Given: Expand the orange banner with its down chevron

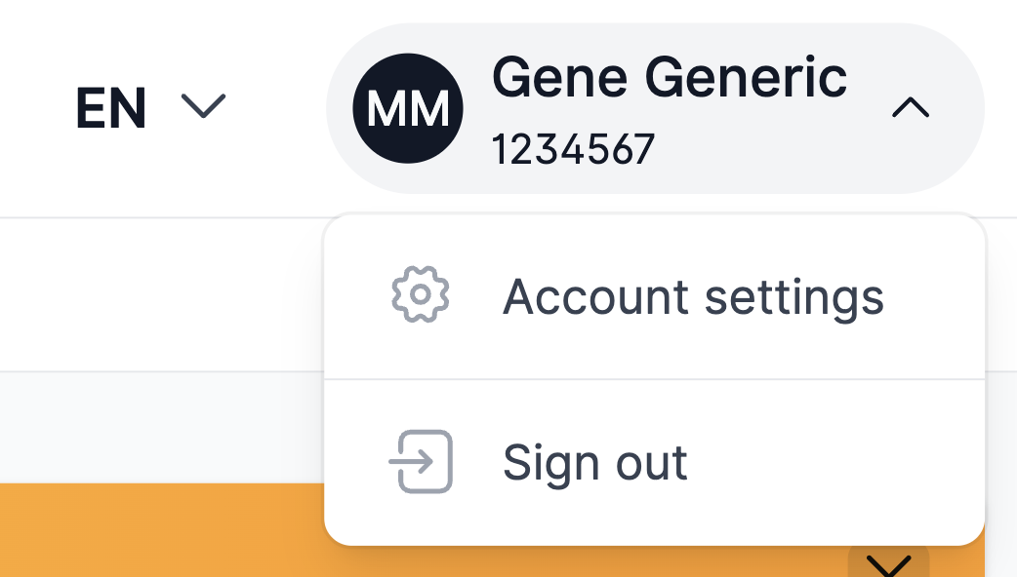Looking at the screenshot, I should point(888,564).
